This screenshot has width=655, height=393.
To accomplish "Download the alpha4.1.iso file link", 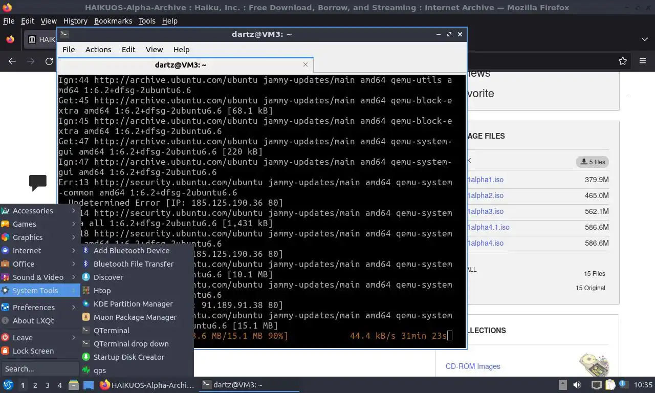I will (x=488, y=227).
